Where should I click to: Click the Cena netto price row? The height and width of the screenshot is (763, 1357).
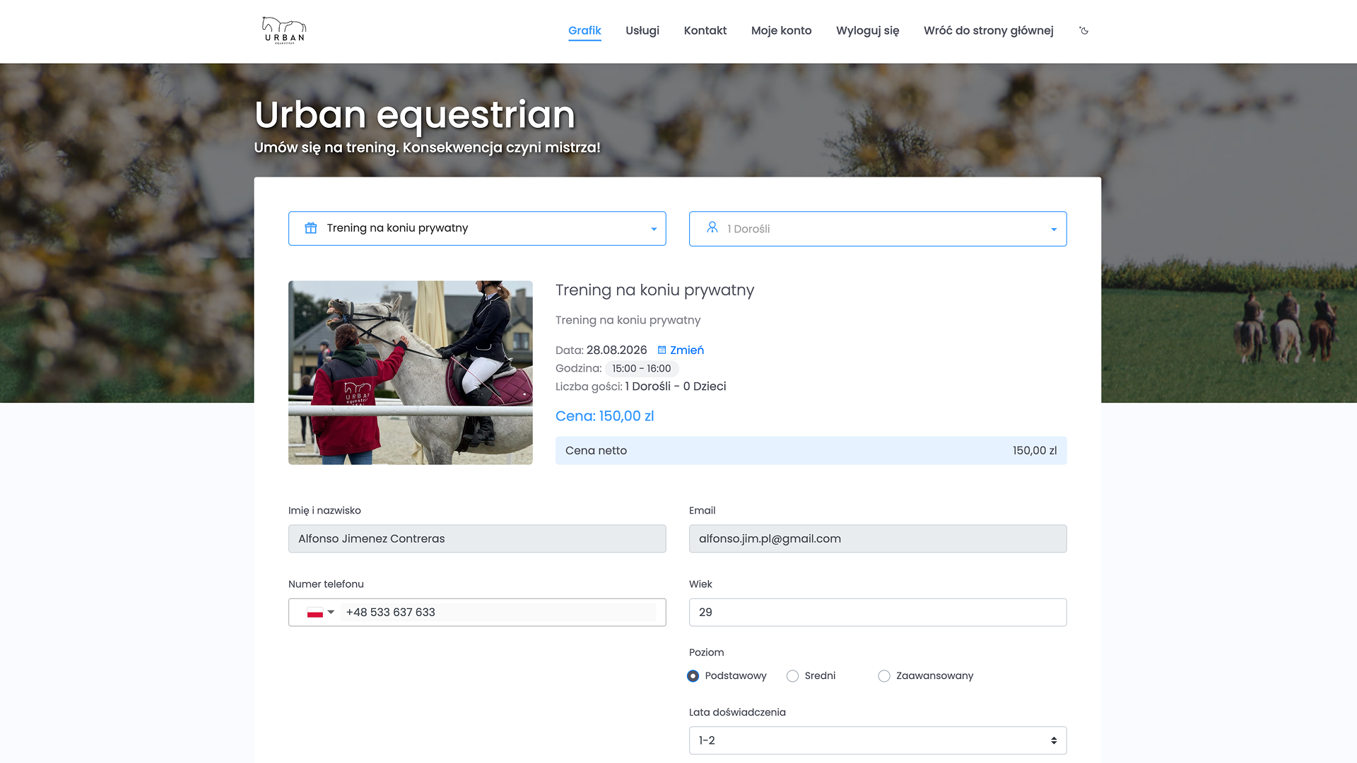[811, 451]
